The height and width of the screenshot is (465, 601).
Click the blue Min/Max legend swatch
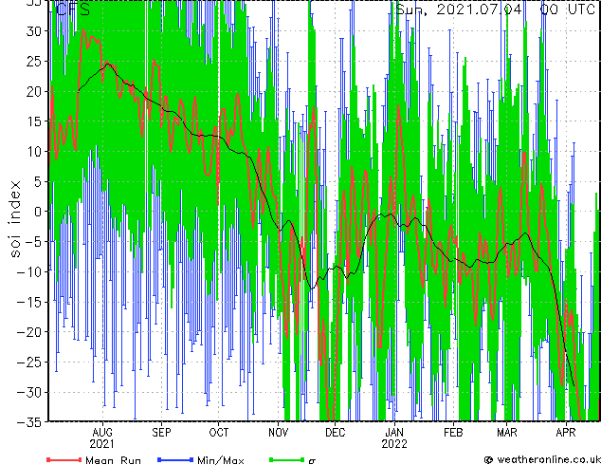point(175,459)
